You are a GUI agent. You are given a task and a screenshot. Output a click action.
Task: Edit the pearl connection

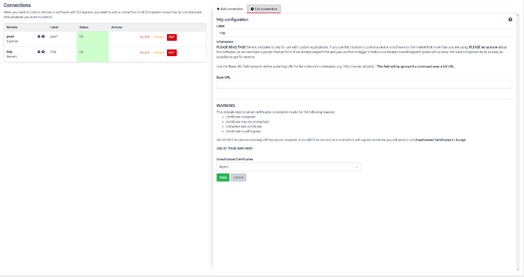(x=172, y=37)
